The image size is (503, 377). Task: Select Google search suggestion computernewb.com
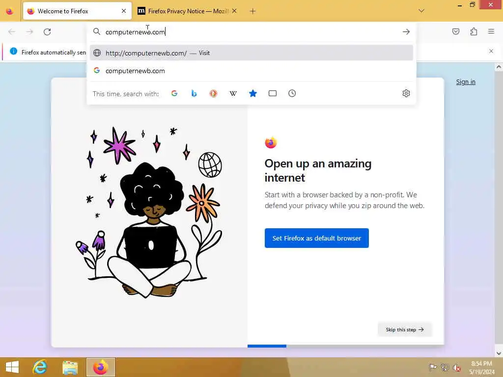pyautogui.click(x=251, y=71)
